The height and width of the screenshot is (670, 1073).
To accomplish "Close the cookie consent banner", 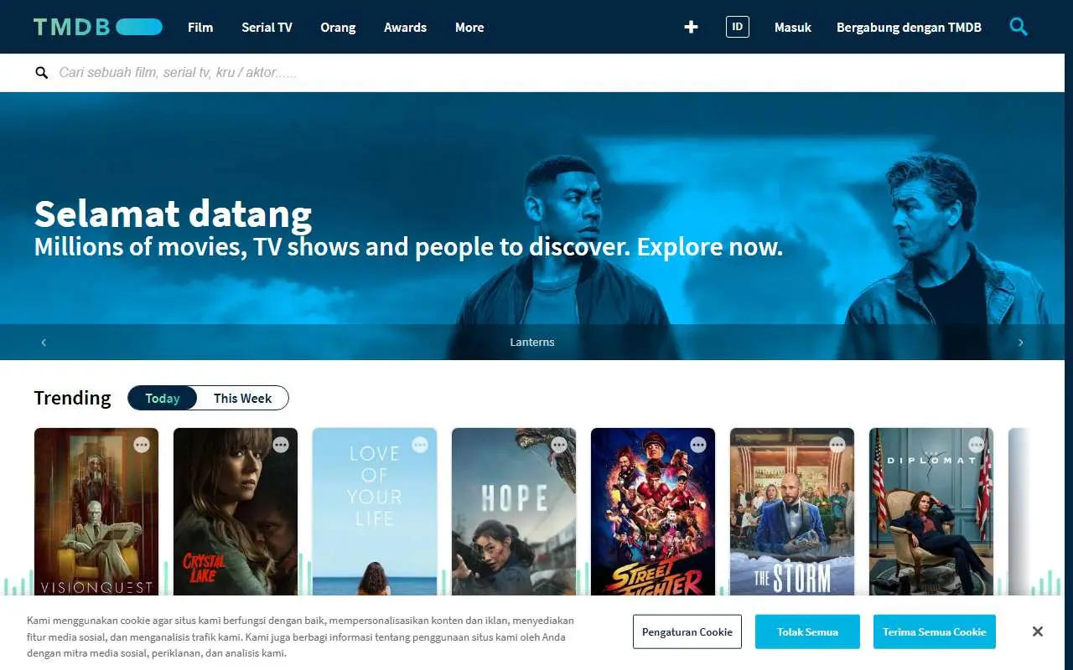I will click(x=1037, y=631).
